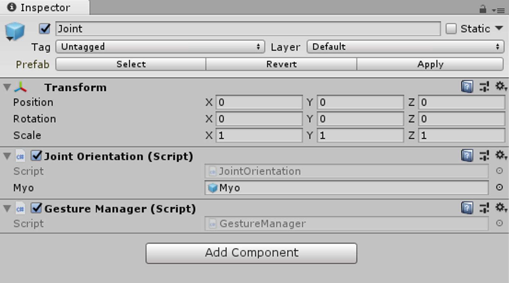Click the Scale Y field
The image size is (509, 283).
click(360, 135)
